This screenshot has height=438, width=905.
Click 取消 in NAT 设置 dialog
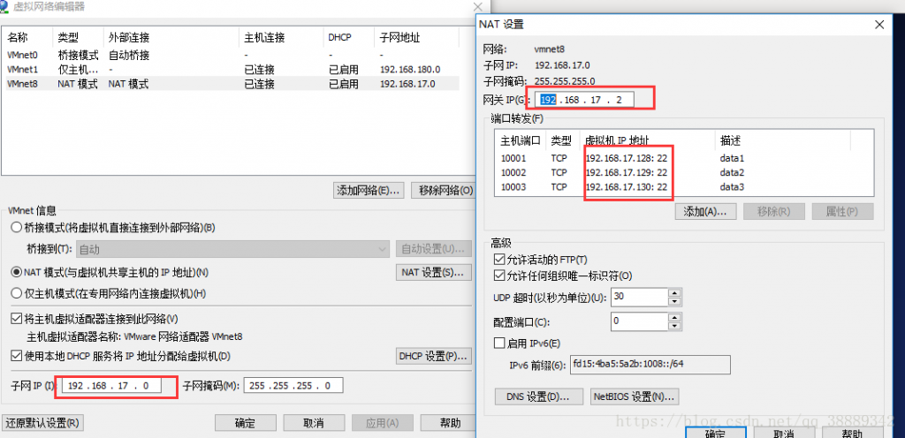coord(785,432)
